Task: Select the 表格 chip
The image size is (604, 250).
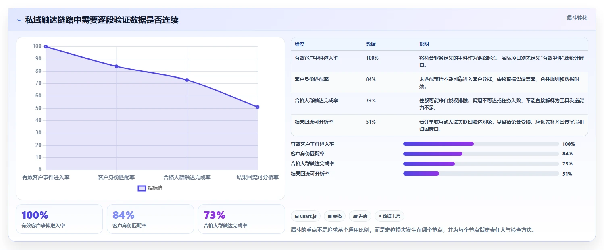Action: pos(334,216)
